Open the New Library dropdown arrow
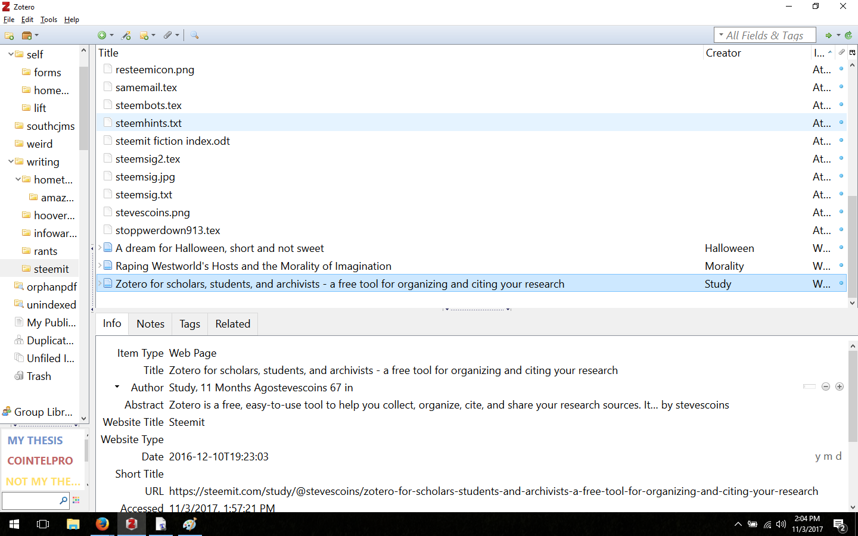This screenshot has width=858, height=536. pyautogui.click(x=36, y=36)
